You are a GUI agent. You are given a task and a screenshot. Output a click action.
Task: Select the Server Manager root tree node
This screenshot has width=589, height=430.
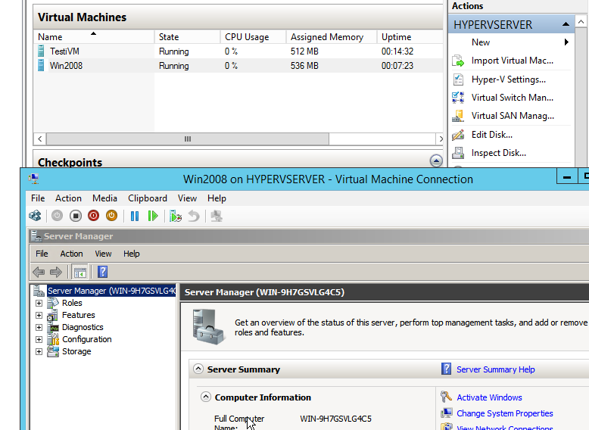pyautogui.click(x=111, y=291)
